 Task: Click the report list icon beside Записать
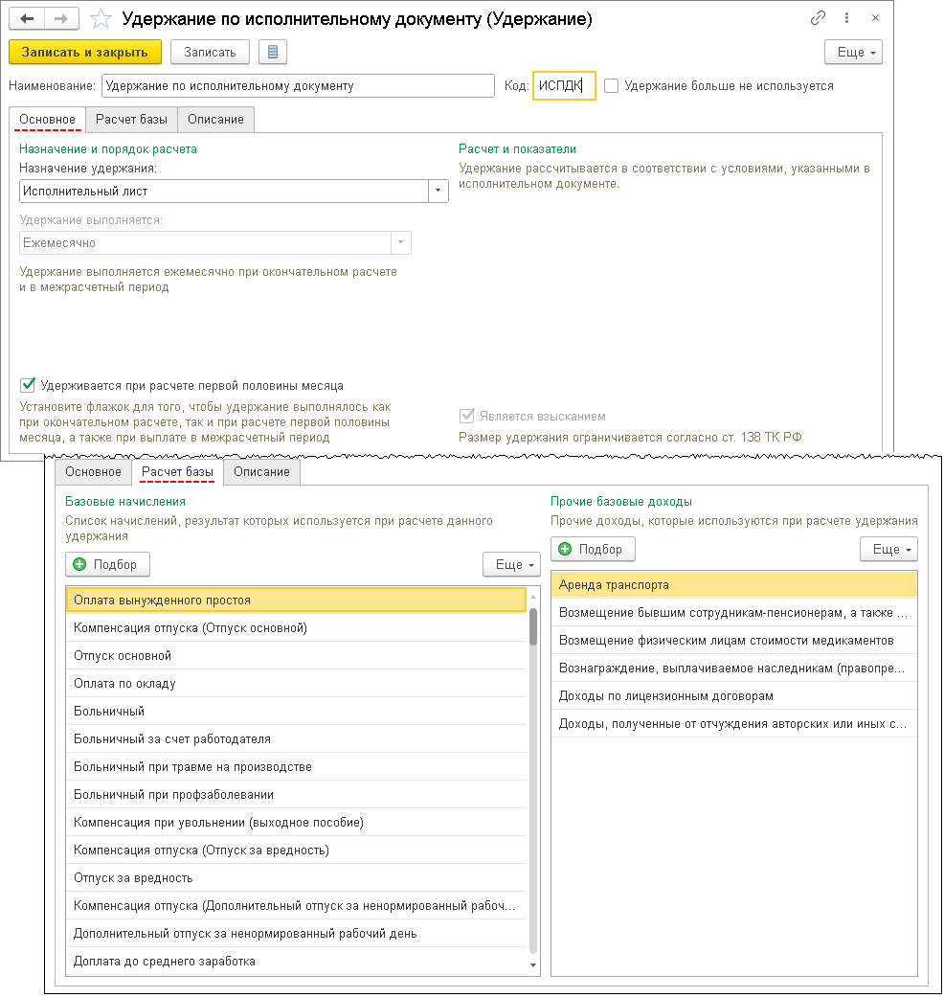tap(273, 52)
